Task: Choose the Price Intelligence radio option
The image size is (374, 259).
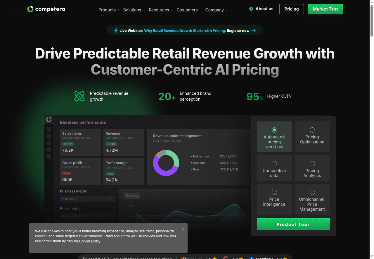Action: [274, 192]
